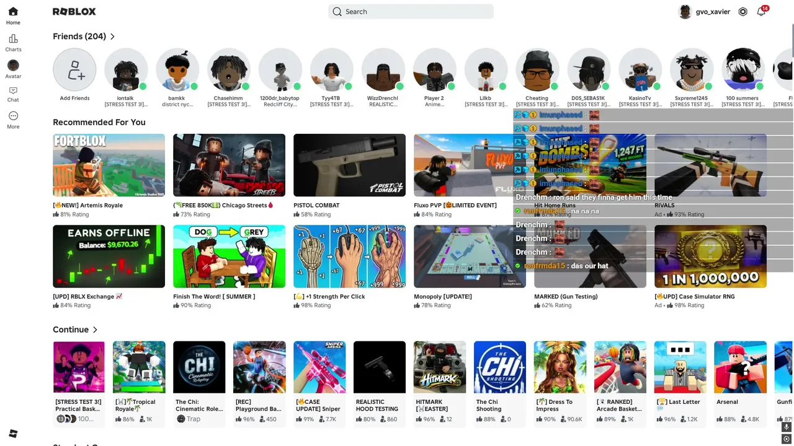Open friend WizzDrenchl's avatar
794x446 pixels.
click(383, 70)
